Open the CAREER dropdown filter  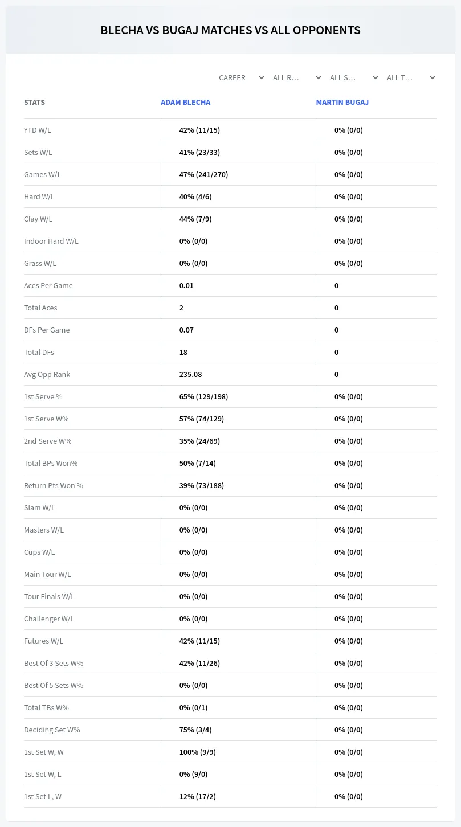point(241,77)
